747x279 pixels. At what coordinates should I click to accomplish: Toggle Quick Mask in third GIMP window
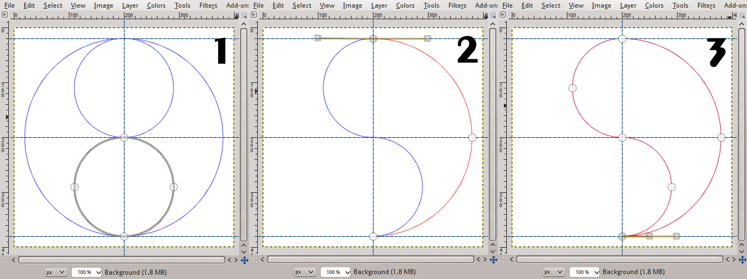tap(503, 260)
